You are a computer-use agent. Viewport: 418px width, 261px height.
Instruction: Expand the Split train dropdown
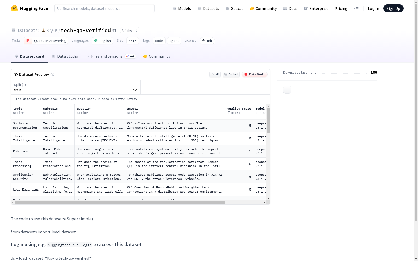[76, 87]
